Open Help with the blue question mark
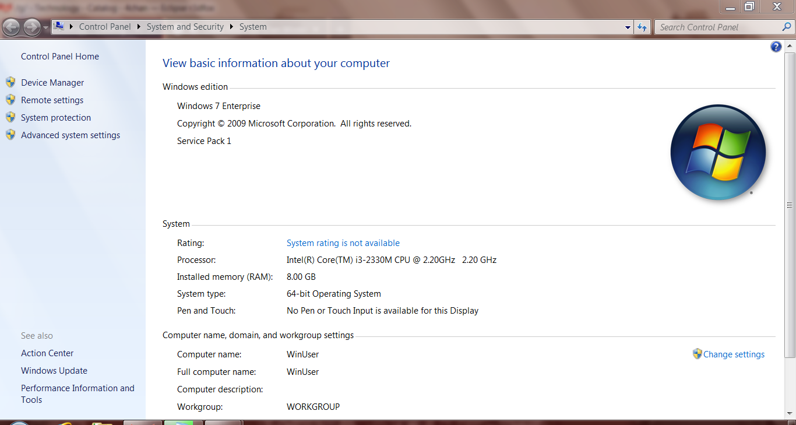 (776, 47)
